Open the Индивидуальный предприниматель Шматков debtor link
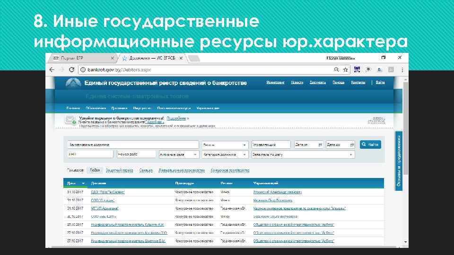 tap(128, 240)
